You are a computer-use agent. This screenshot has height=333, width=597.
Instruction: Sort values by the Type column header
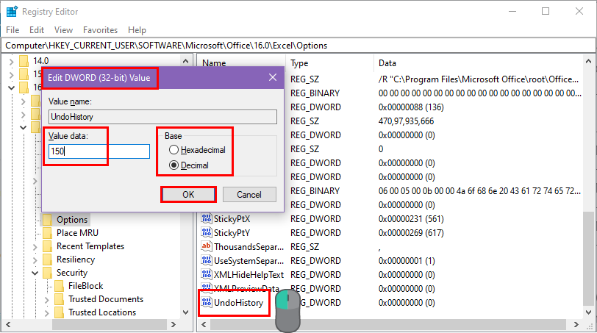coord(299,63)
